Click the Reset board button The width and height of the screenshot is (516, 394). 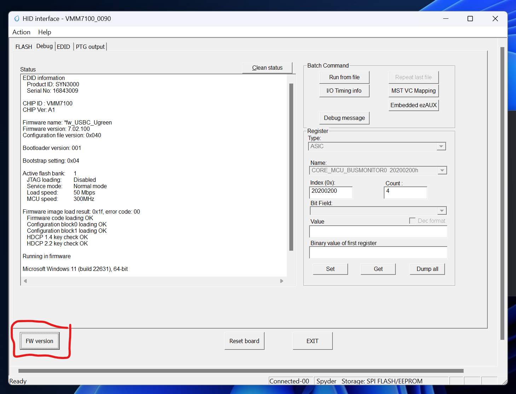pyautogui.click(x=244, y=341)
